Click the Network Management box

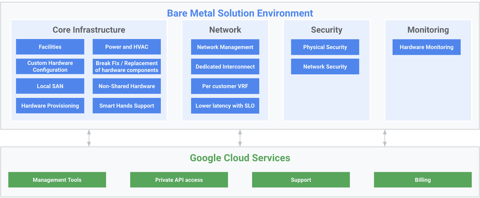point(225,47)
